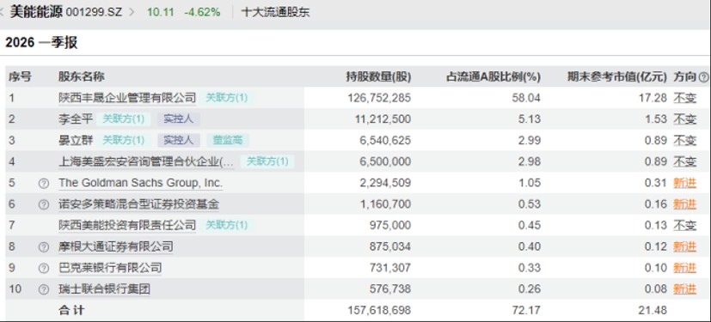Open shareholder 瑞士联合银行集团

click(104, 289)
